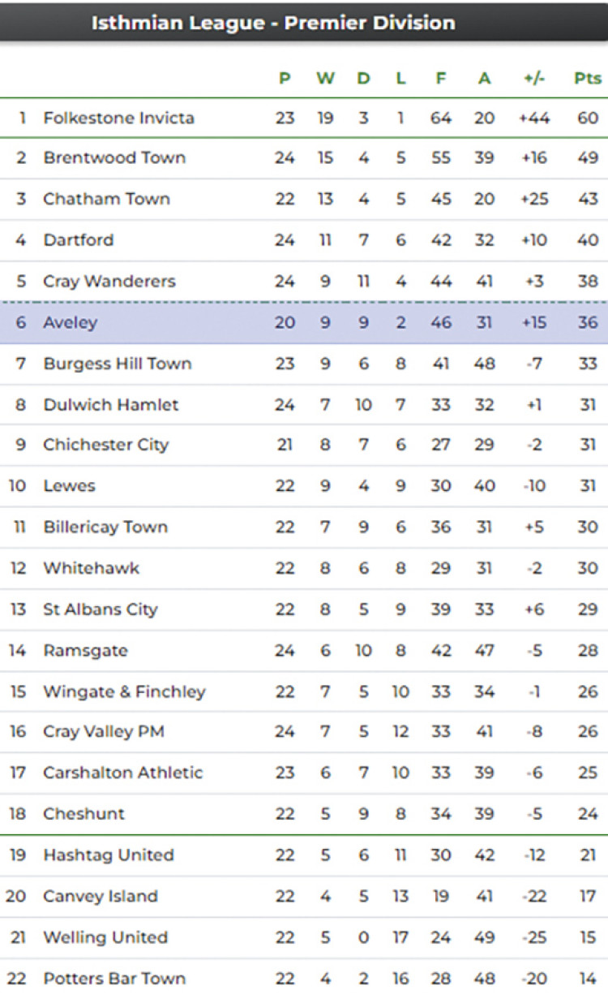
Task: Open Hashtag United team link
Action: point(109,855)
